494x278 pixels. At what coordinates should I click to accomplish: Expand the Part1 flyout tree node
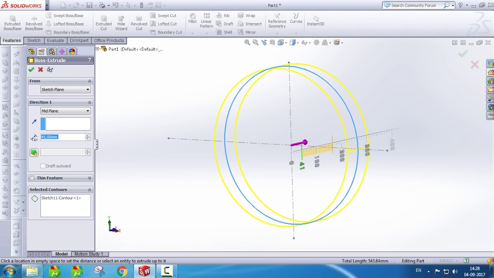pyautogui.click(x=98, y=49)
